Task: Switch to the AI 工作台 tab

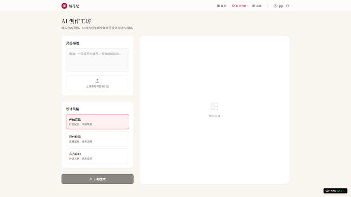Action: click(x=239, y=6)
